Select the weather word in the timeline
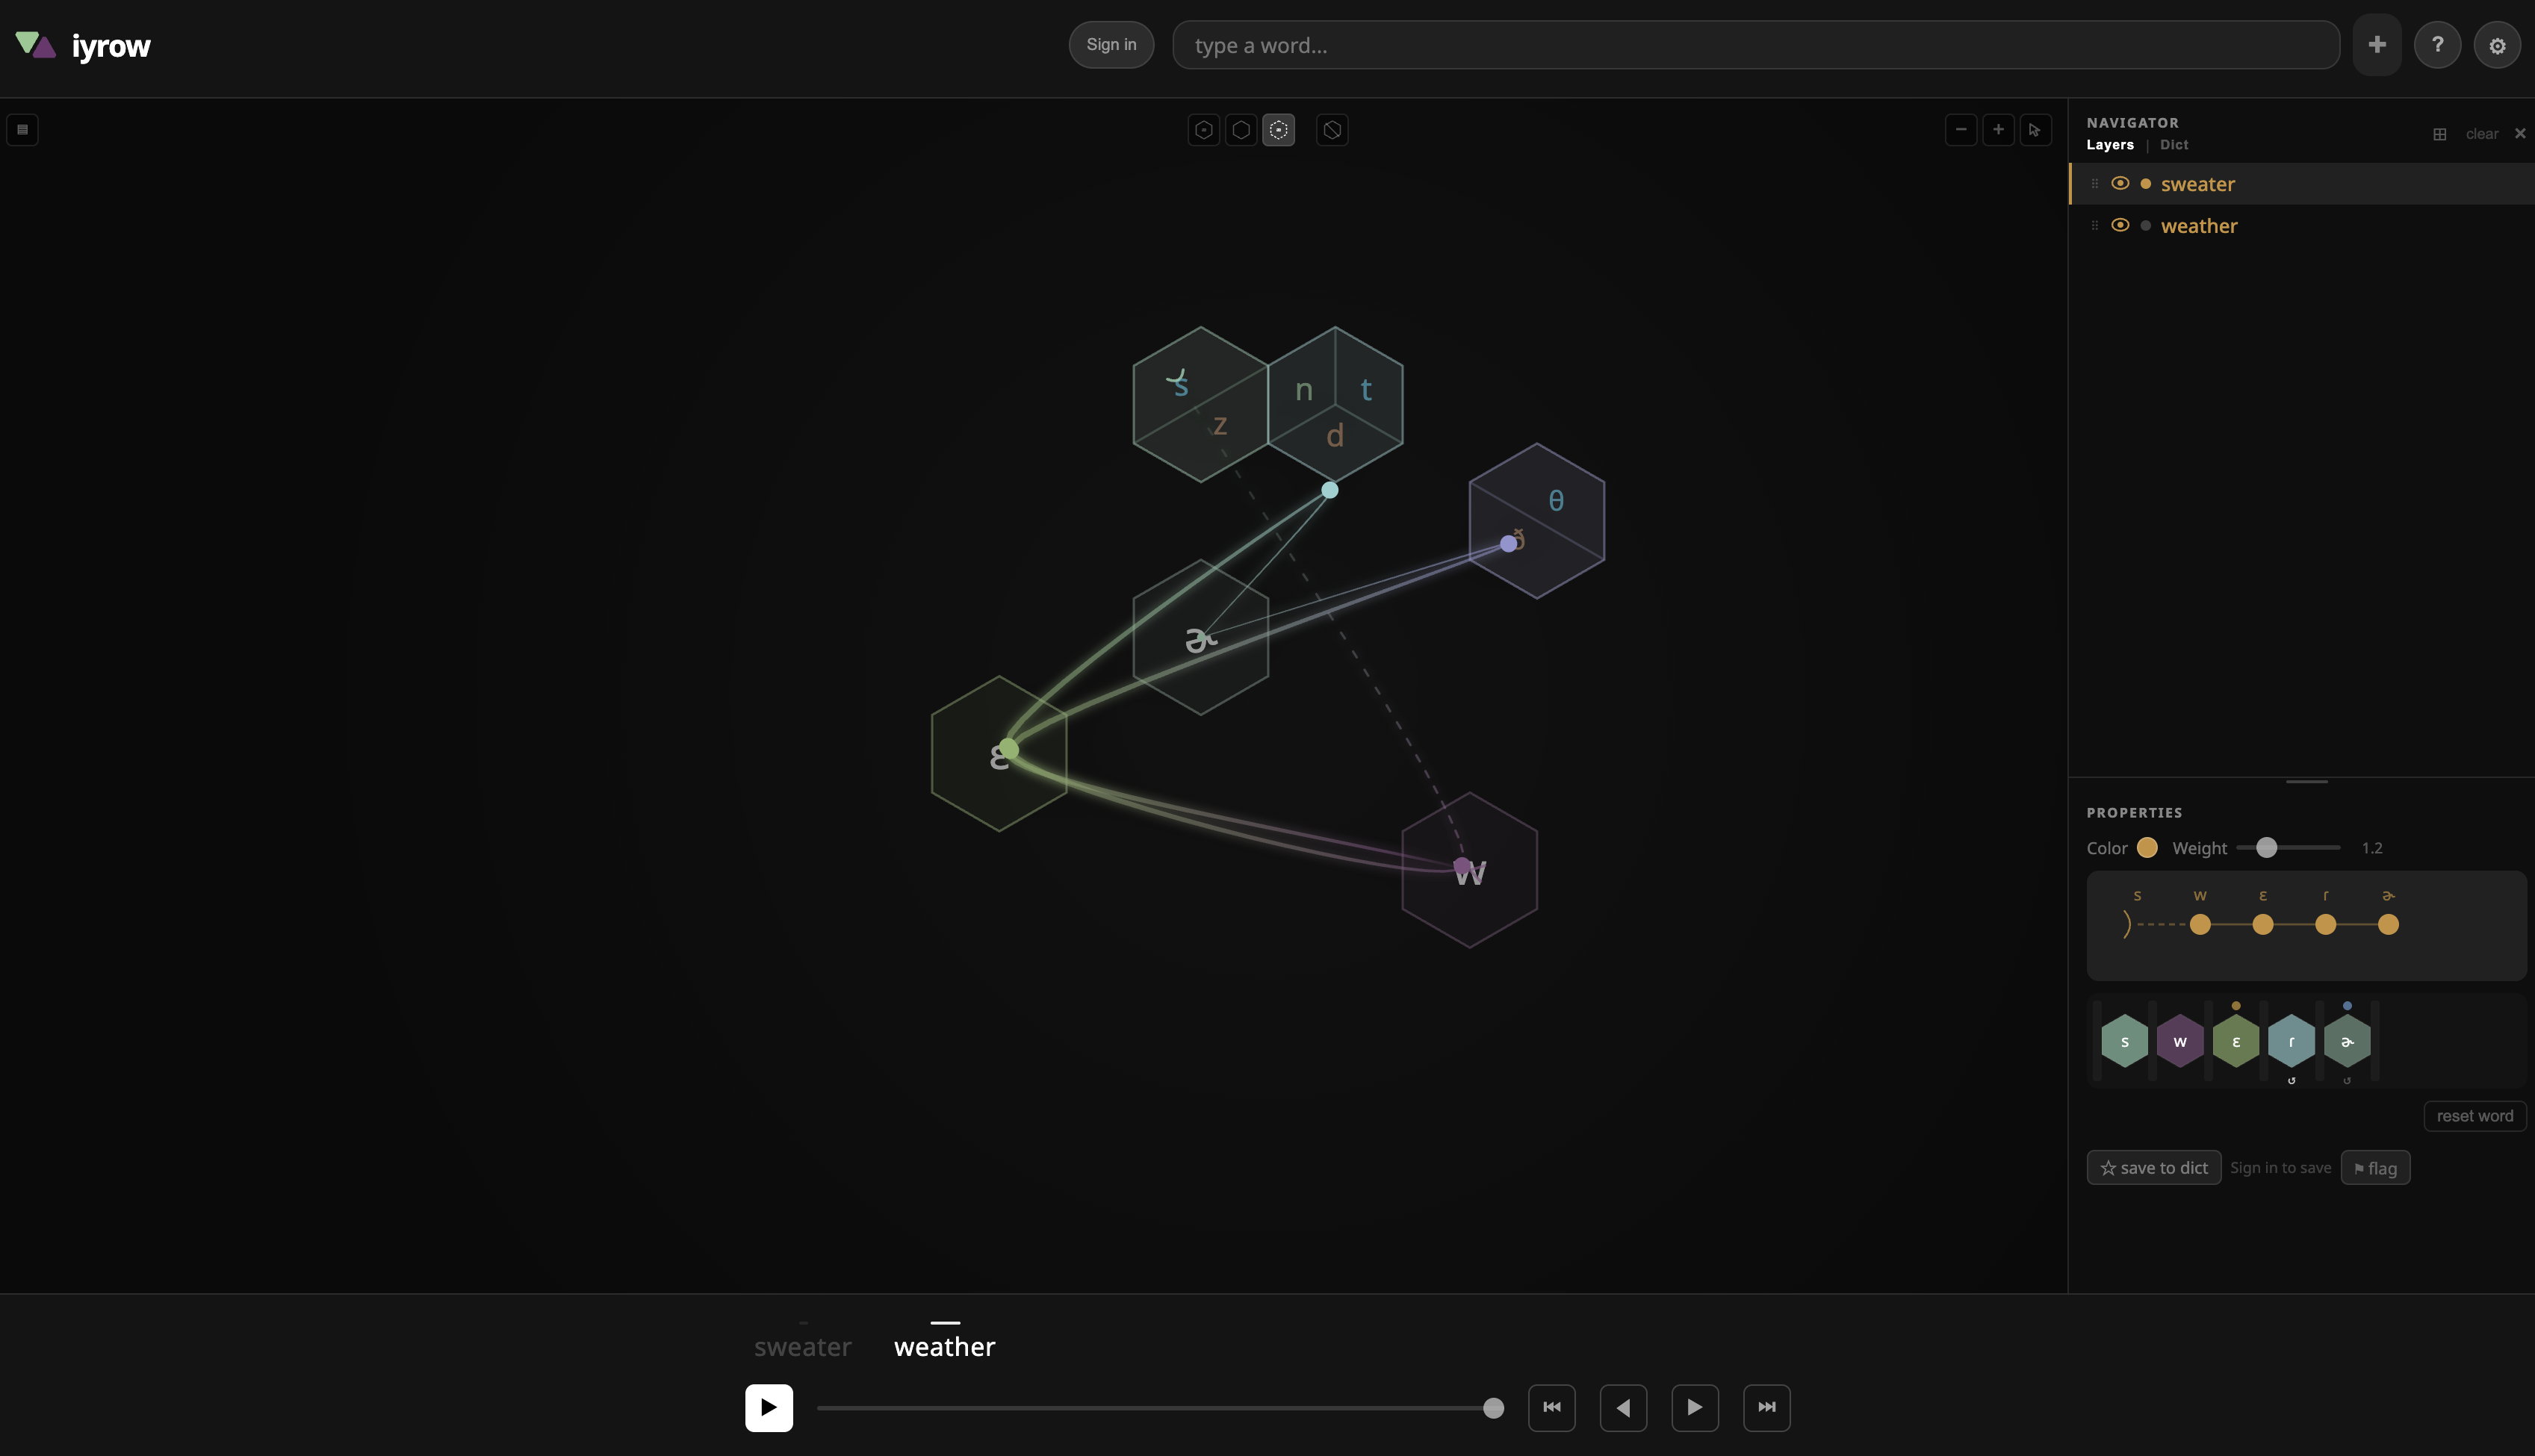The image size is (2535, 1456). tap(945, 1347)
